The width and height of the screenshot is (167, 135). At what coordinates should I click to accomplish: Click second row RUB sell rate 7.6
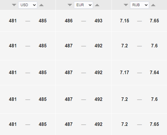(154, 46)
